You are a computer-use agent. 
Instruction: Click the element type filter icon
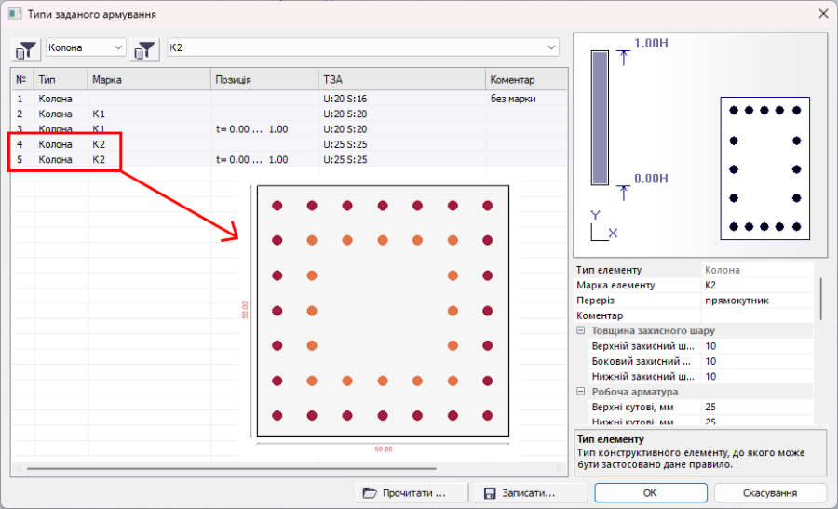pyautogui.click(x=26, y=48)
